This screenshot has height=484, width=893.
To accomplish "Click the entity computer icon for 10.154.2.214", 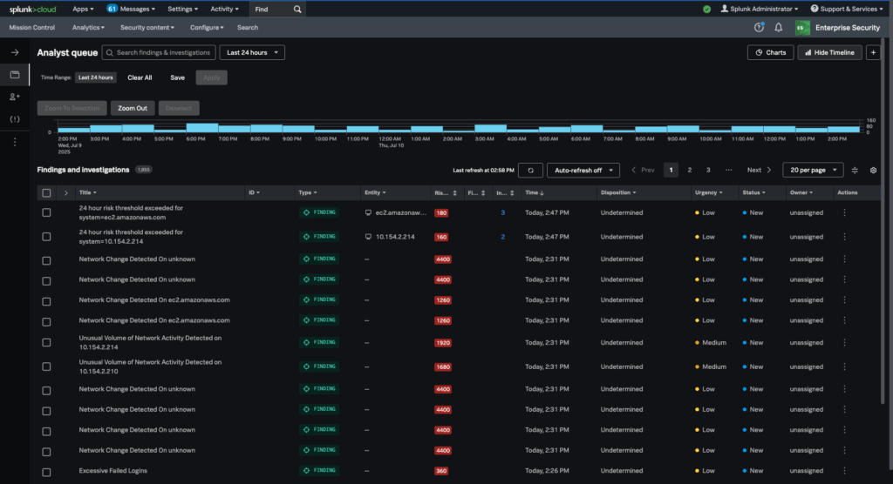I will click(x=368, y=237).
